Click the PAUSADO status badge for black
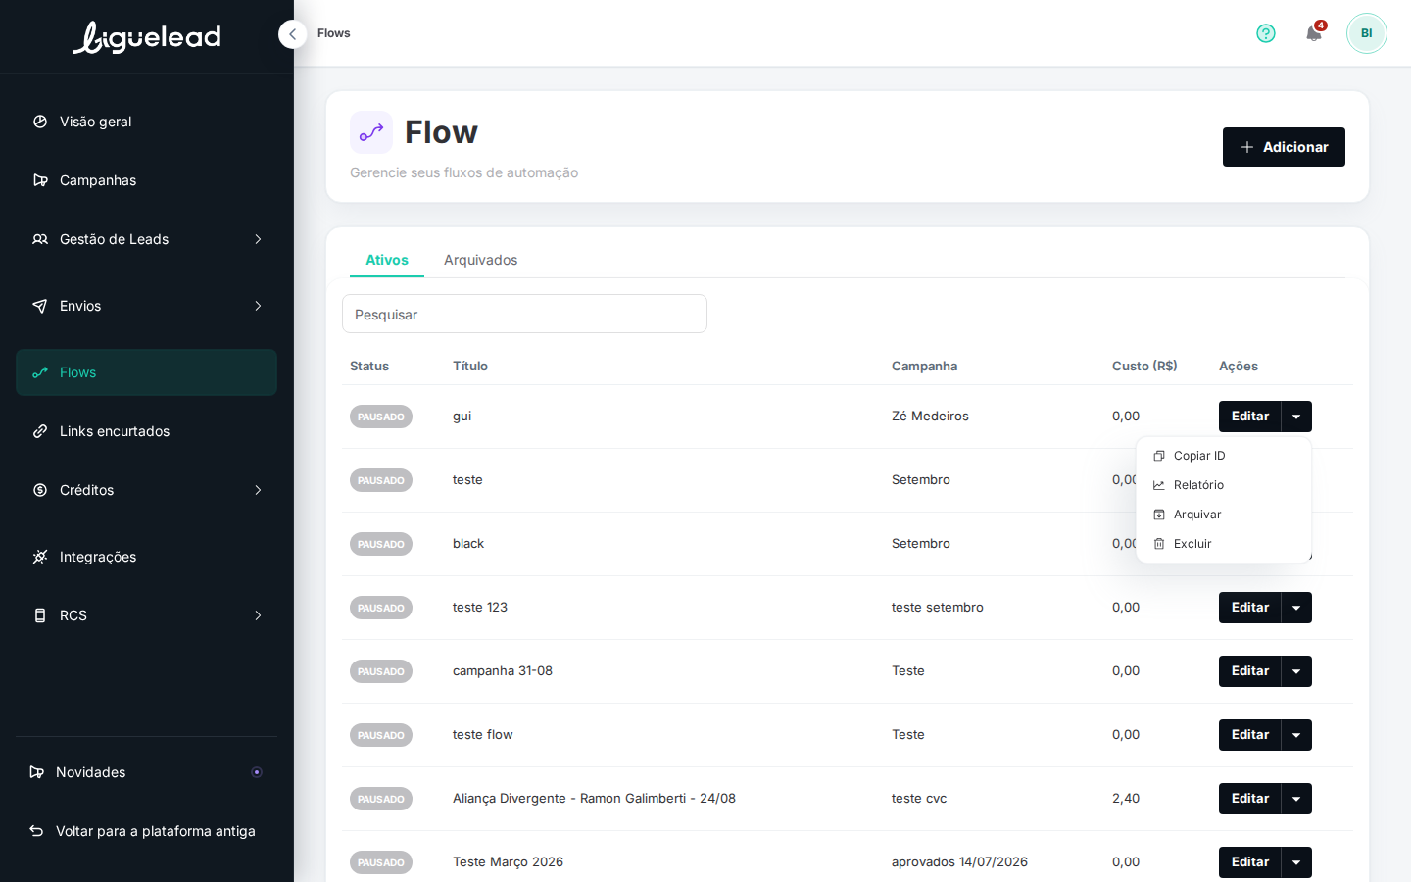Viewport: 1411px width, 882px height. point(381,544)
